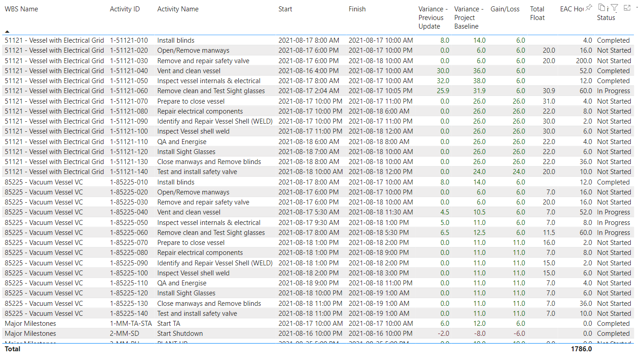Click the Finish column header
The width and height of the screenshot is (638, 354).
pyautogui.click(x=357, y=9)
